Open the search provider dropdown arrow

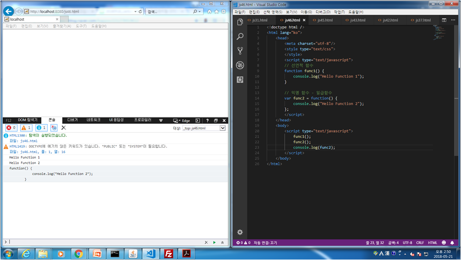click(x=200, y=12)
